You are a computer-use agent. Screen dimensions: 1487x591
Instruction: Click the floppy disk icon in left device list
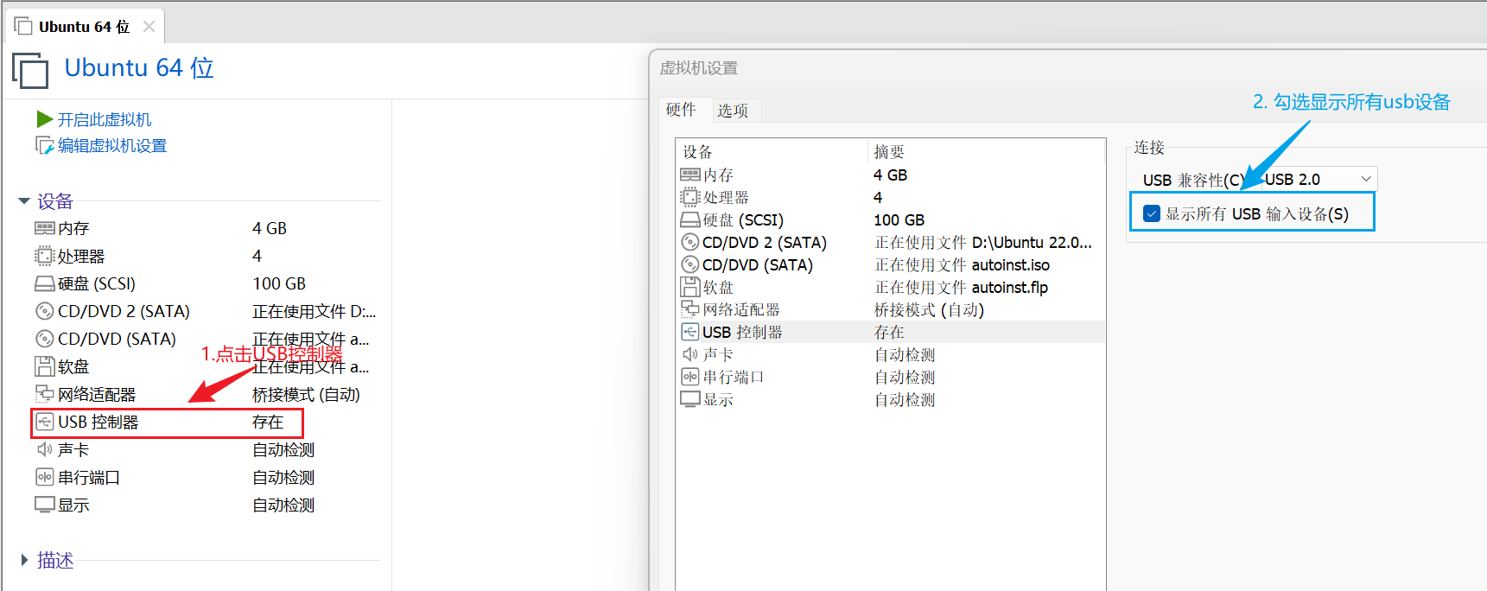(x=45, y=366)
